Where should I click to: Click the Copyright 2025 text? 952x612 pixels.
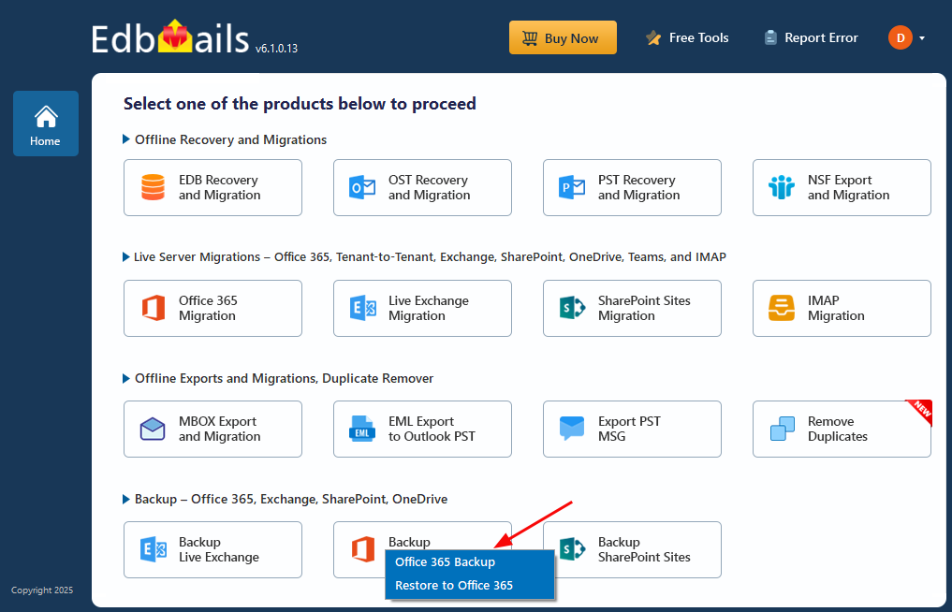click(x=42, y=590)
